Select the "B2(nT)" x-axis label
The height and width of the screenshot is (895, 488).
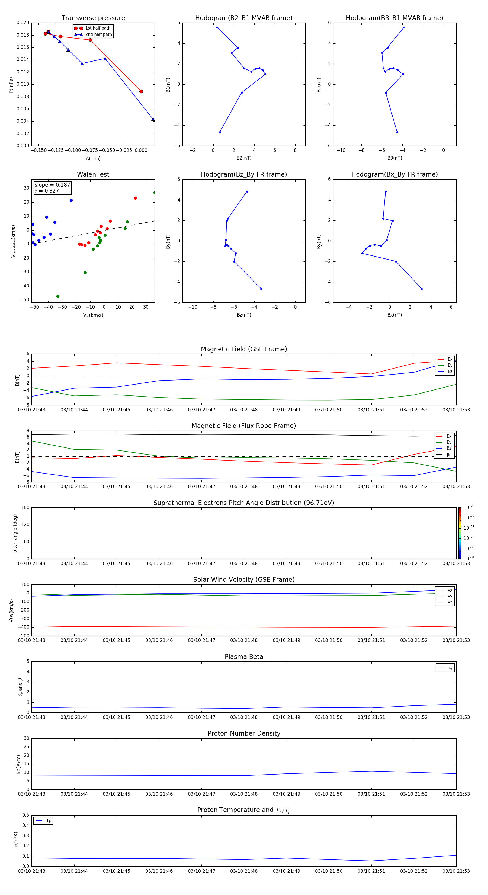[x=244, y=158]
